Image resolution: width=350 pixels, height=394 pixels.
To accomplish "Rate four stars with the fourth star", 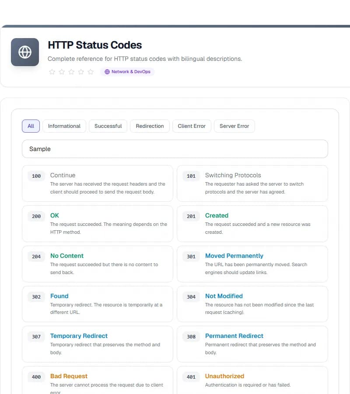I will point(81,72).
